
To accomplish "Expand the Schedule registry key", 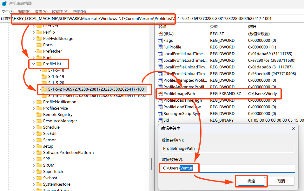I will 34,127.
